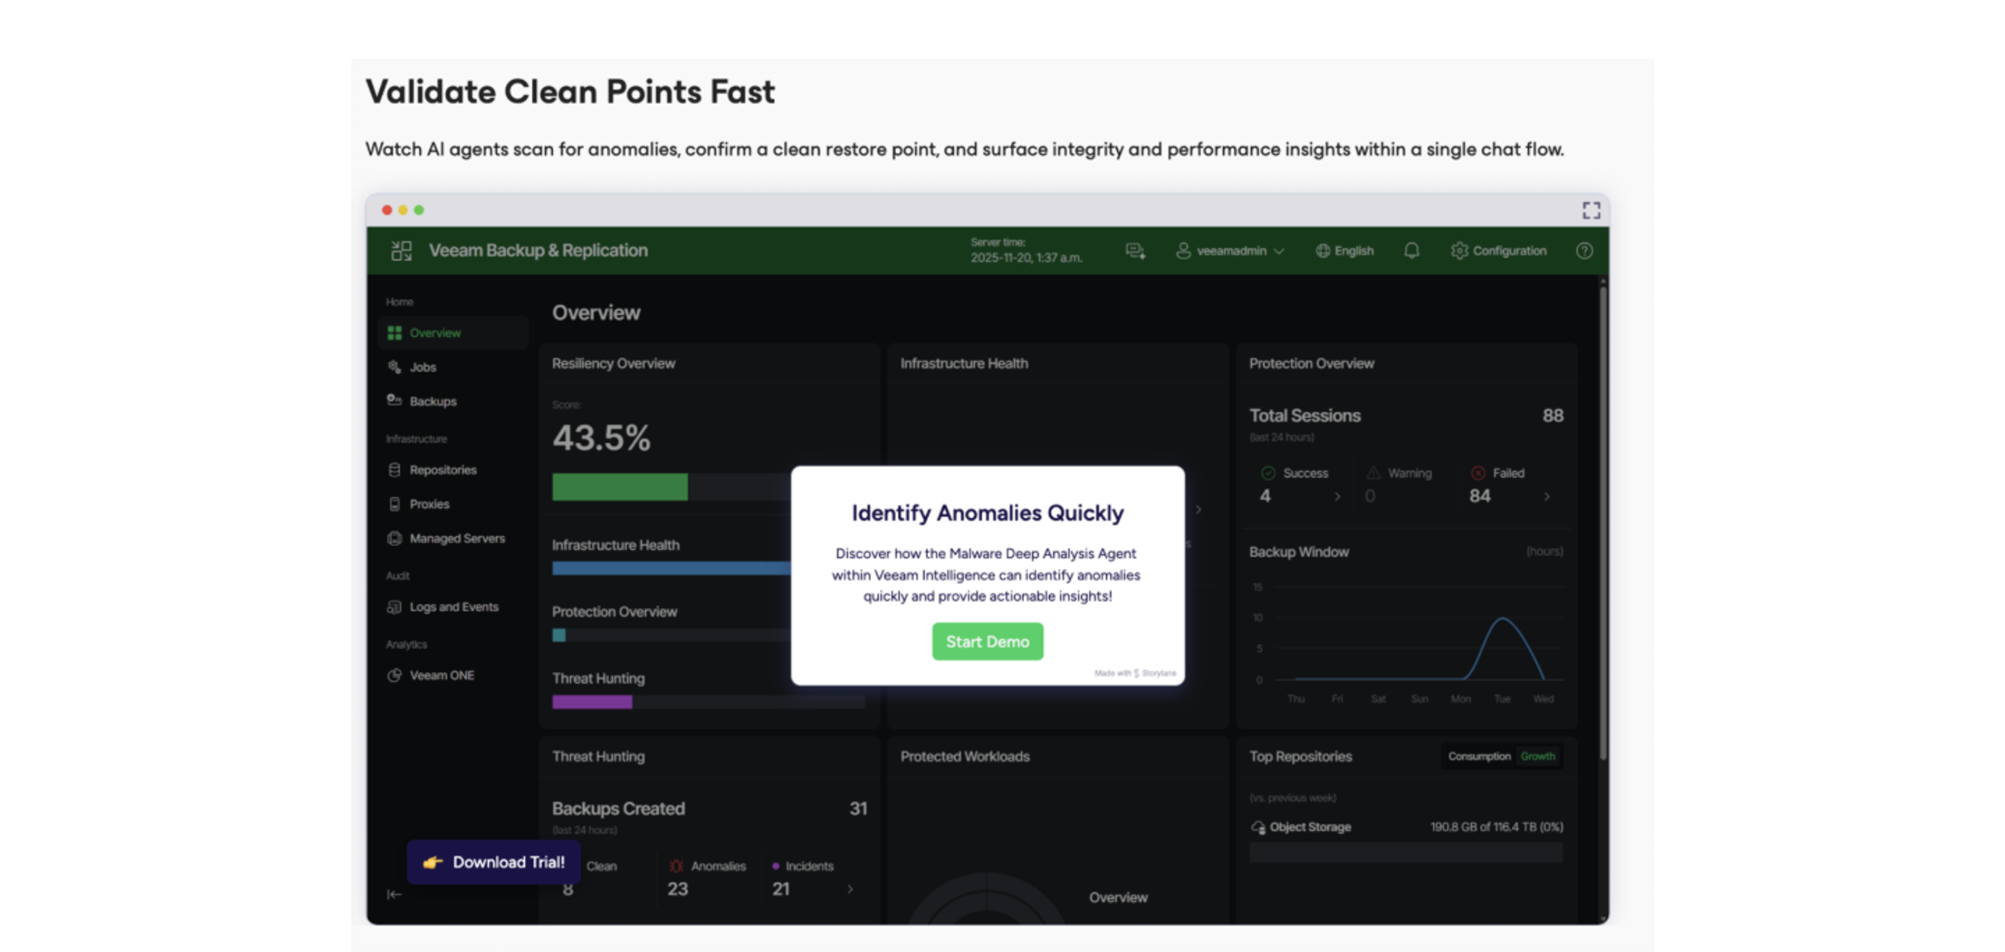Click the fullscreen expand icon
Image resolution: width=2005 pixels, height=952 pixels.
click(x=1591, y=210)
